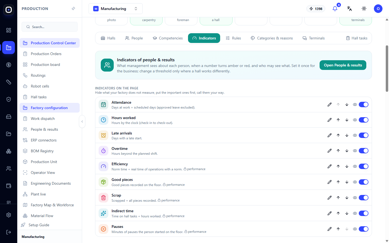The height and width of the screenshot is (243, 389).
Task: Disable the Hours worked indicator switch
Action: pos(364,120)
